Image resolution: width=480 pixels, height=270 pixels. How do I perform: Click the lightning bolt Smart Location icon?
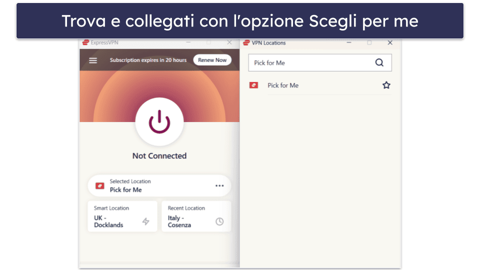coord(145,221)
